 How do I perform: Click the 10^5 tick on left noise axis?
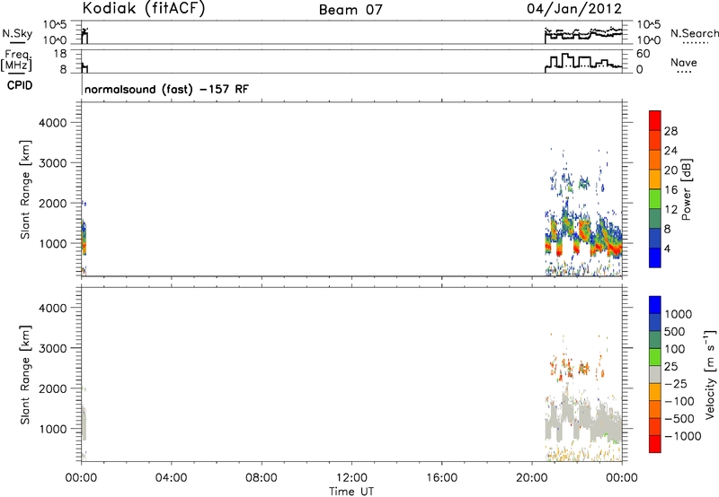point(55,25)
